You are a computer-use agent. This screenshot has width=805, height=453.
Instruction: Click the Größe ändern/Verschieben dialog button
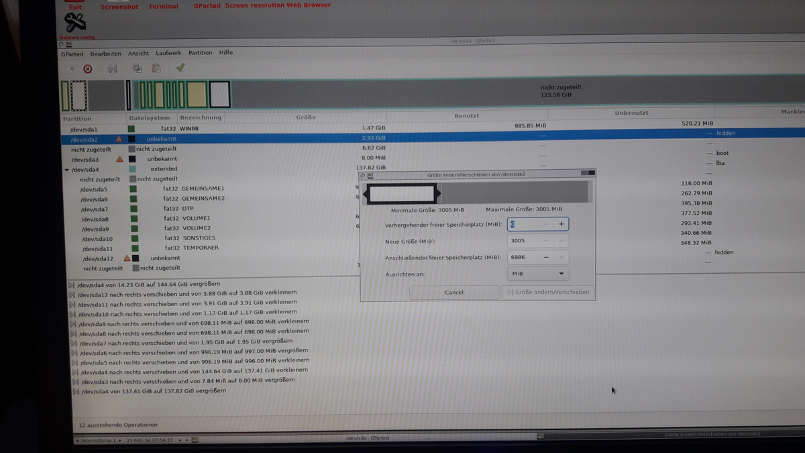pos(548,292)
